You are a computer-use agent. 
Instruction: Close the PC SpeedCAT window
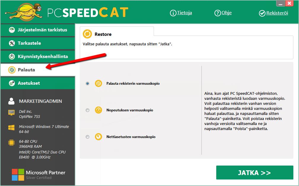click(x=289, y=4)
